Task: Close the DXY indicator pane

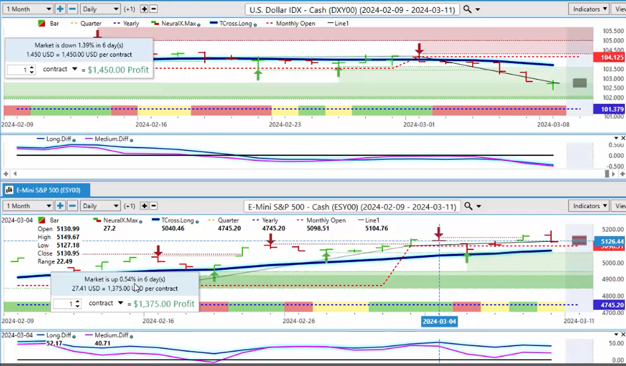Action: pyautogui.click(x=623, y=138)
